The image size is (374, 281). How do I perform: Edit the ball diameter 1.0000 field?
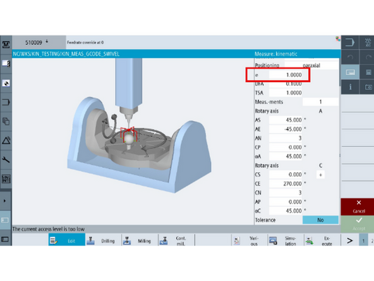click(286, 75)
